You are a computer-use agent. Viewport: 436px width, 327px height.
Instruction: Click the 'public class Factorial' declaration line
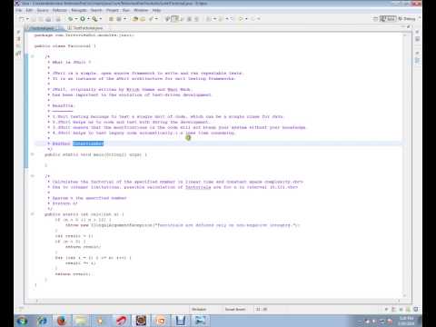(65, 46)
